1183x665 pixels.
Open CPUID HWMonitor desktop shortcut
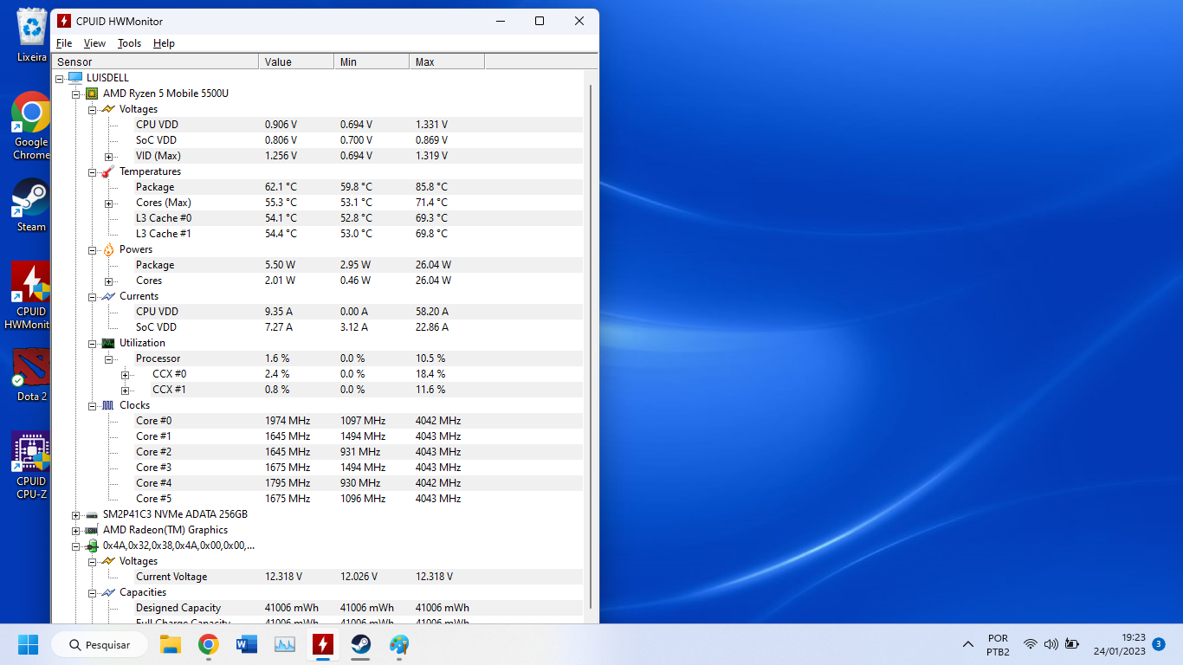(x=31, y=295)
